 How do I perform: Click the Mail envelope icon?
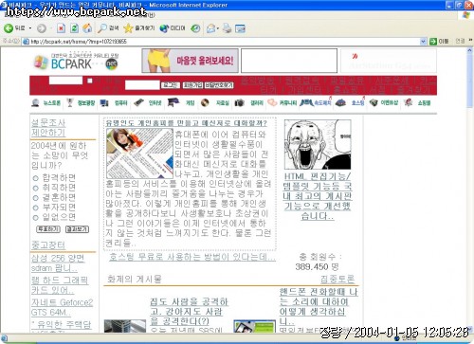[x=210, y=28]
